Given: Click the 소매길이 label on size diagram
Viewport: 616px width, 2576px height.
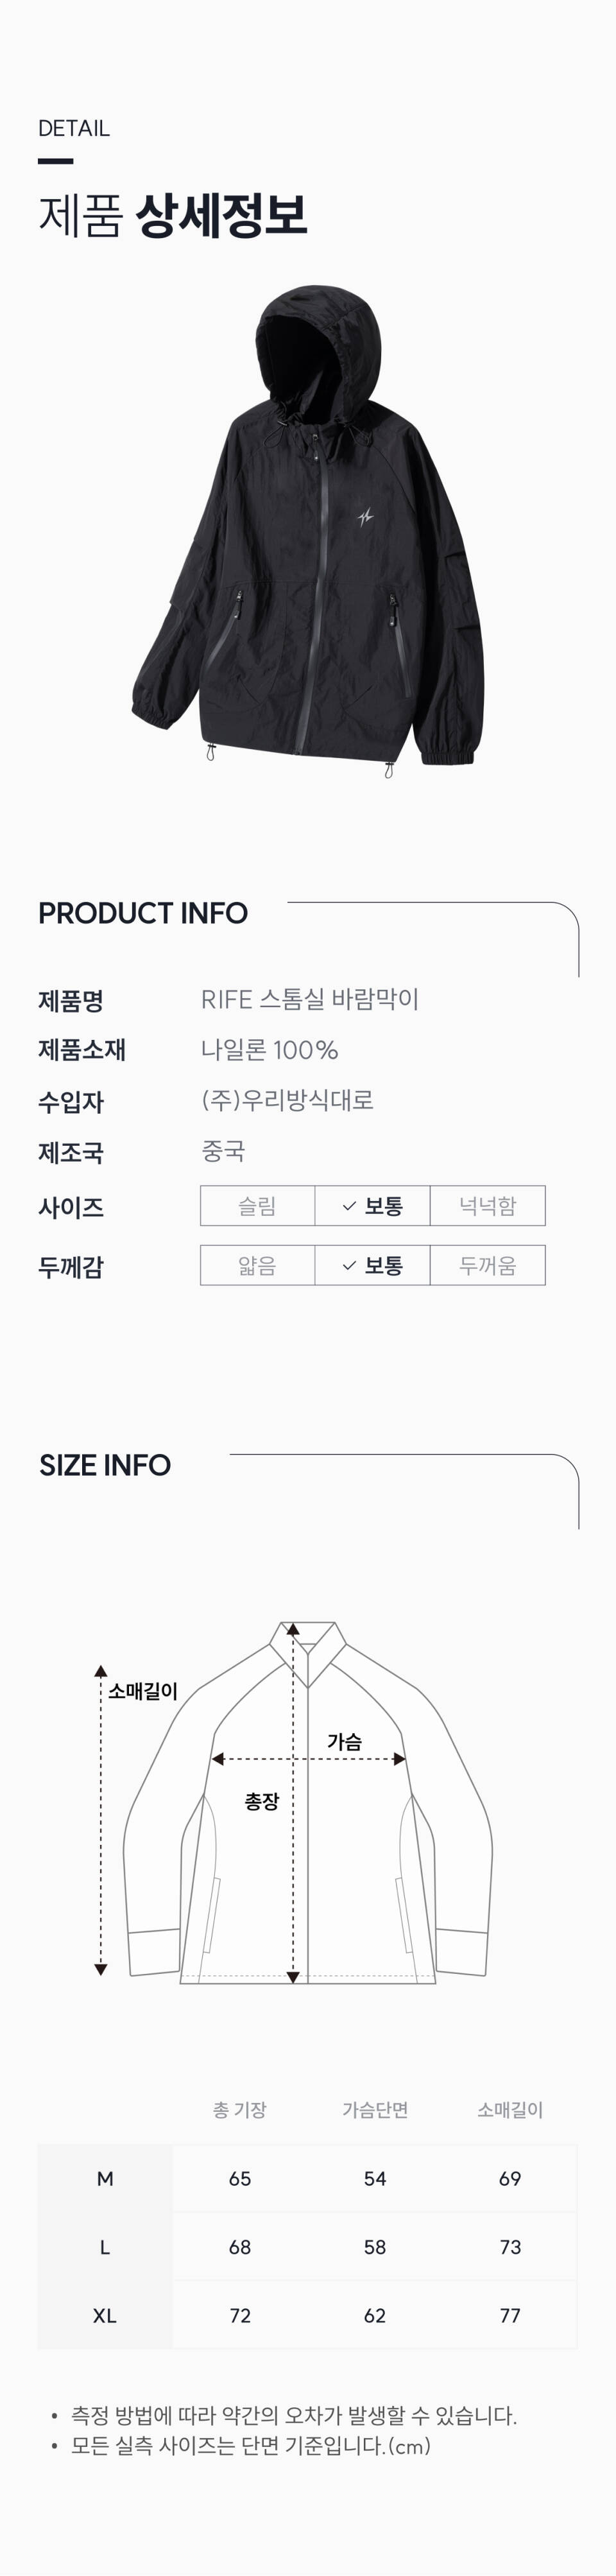Looking at the screenshot, I should 143,1691.
